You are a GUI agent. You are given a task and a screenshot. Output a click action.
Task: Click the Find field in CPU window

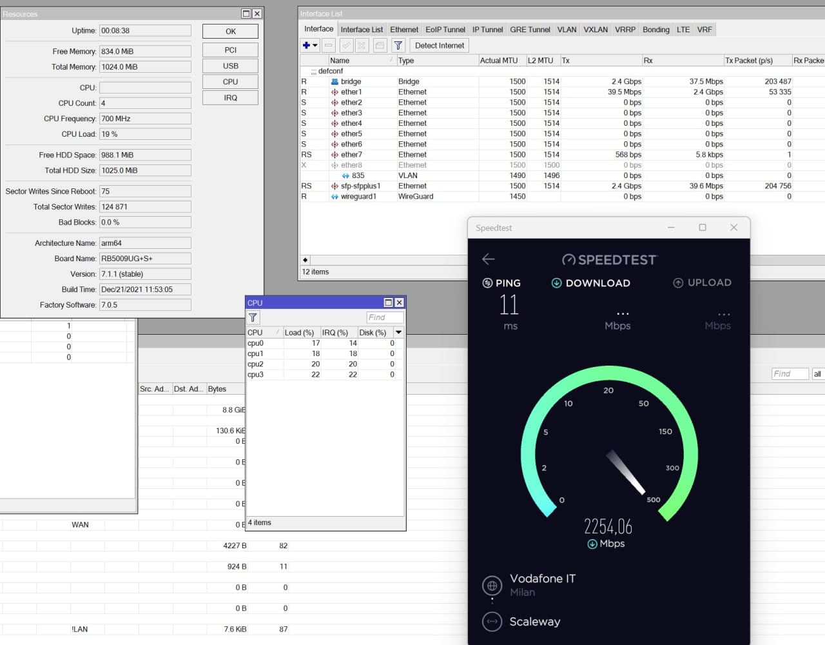point(385,317)
